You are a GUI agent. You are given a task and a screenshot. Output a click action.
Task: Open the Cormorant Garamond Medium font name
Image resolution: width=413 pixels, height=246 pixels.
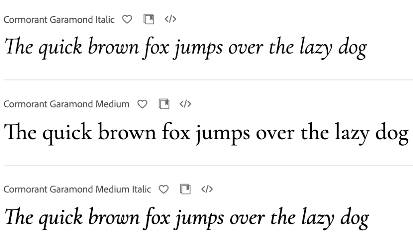click(x=66, y=104)
